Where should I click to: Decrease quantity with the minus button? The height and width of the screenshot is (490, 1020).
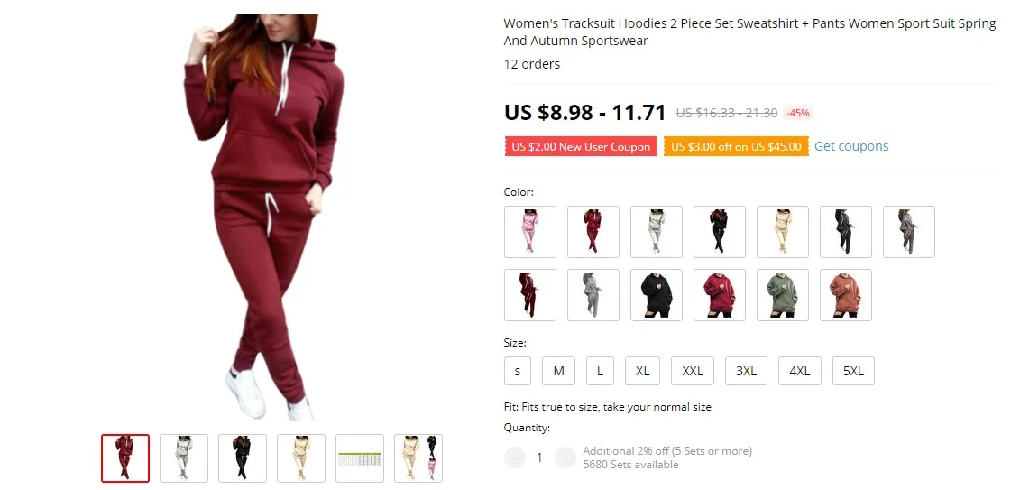(515, 458)
